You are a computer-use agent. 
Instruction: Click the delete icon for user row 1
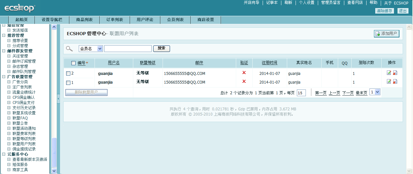[x=395, y=82]
